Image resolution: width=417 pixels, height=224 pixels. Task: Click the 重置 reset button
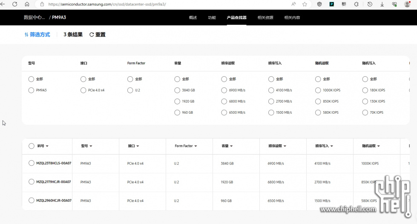click(98, 34)
